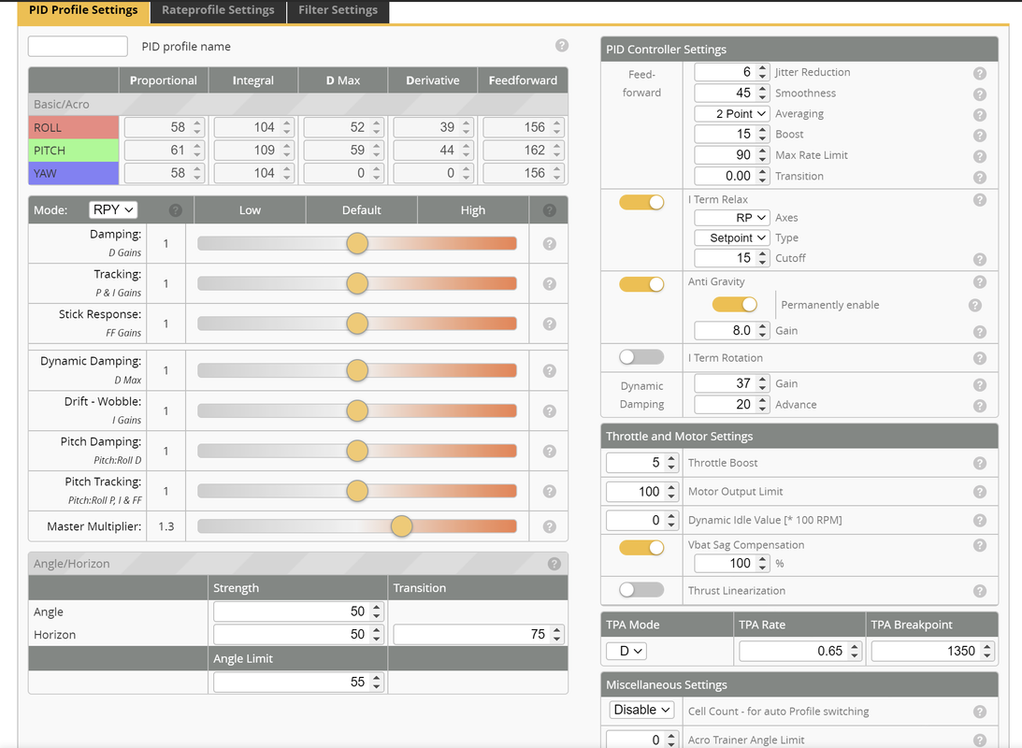
Task: Show help for Pitch Damping slider
Action: (550, 451)
